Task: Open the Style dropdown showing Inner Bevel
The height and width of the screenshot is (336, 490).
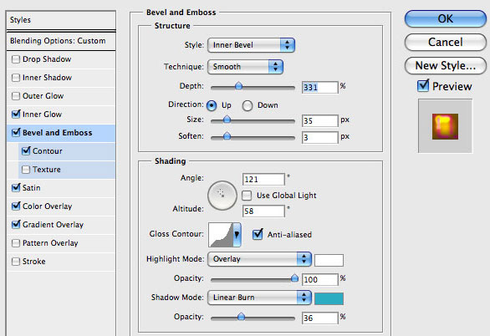Action: [251, 45]
